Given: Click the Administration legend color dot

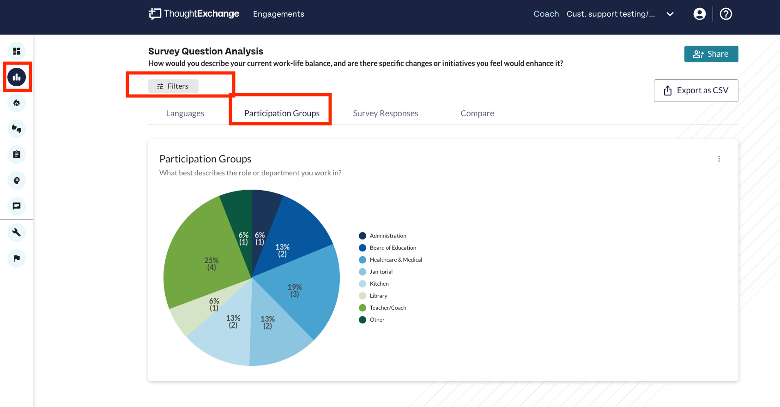Looking at the screenshot, I should 363,236.
